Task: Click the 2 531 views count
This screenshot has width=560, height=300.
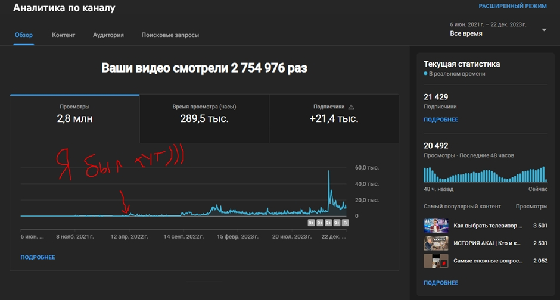Action: 540,243
